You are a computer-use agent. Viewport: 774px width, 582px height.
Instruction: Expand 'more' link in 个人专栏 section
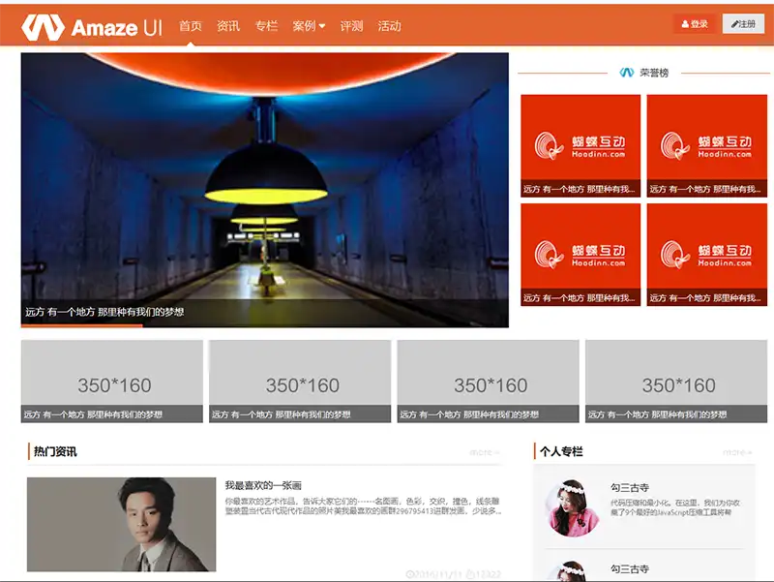tap(737, 452)
